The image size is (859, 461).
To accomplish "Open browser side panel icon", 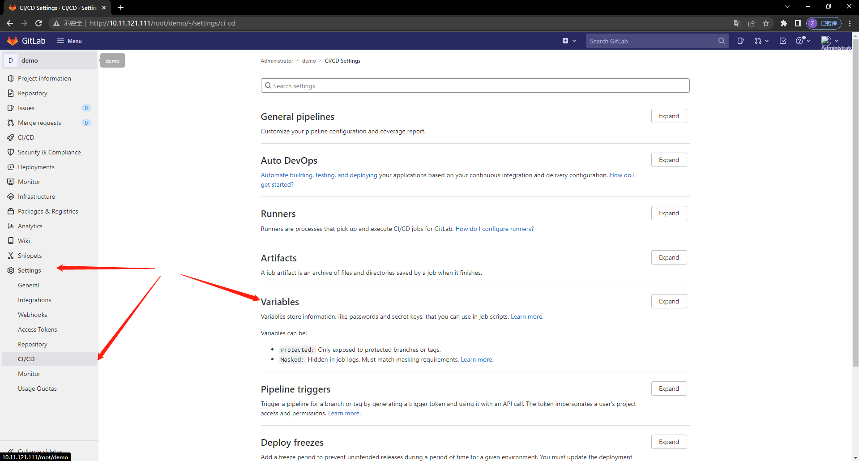I will click(798, 23).
